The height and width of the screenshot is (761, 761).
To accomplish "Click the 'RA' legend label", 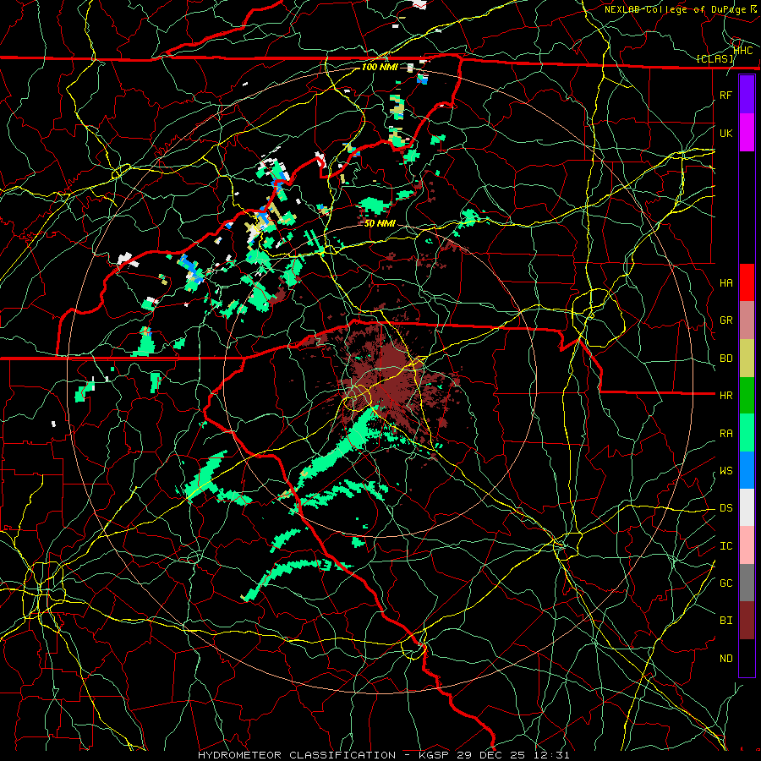I will [725, 434].
